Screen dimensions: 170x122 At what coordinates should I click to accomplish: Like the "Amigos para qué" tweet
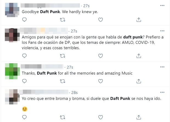pos(101,56)
